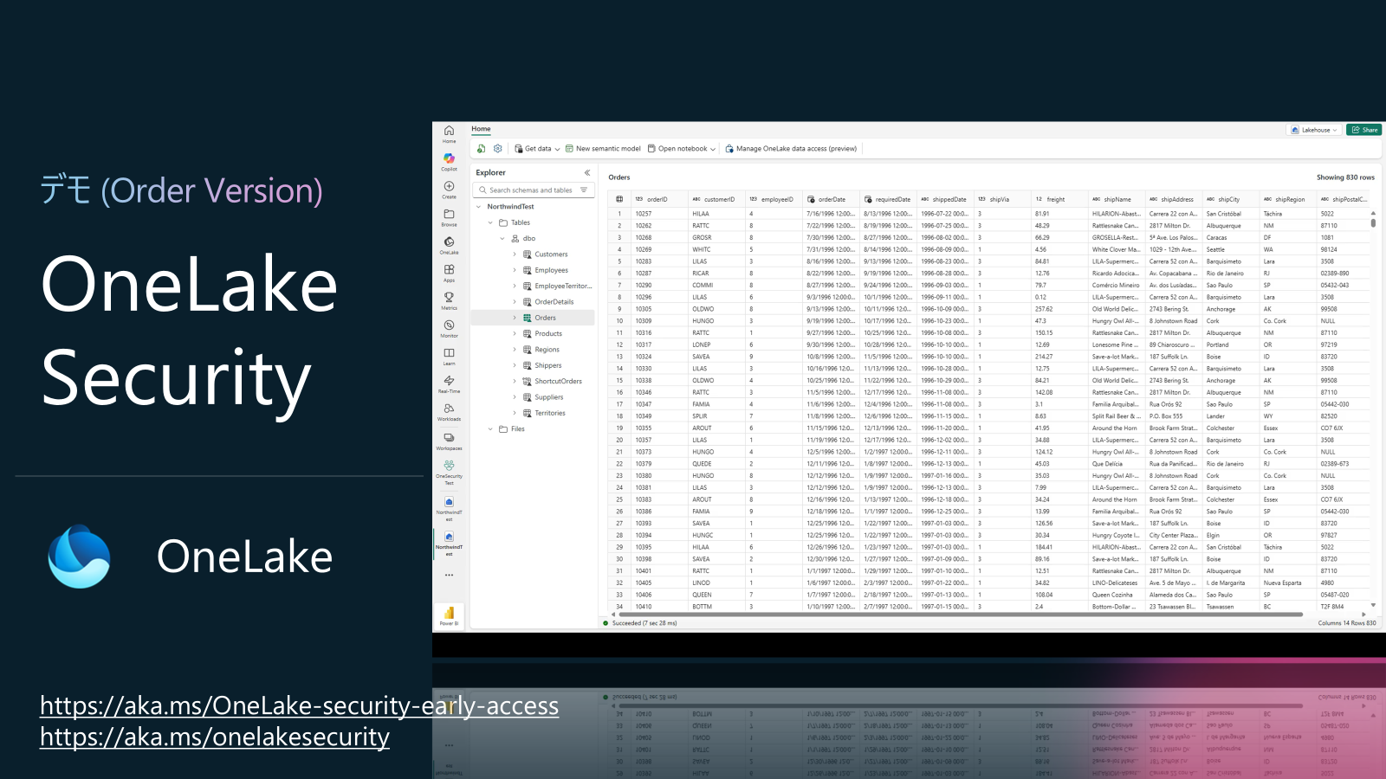This screenshot has width=1386, height=779.
Task: Open the Lakehouse mode dropdown
Action: 1314,130
